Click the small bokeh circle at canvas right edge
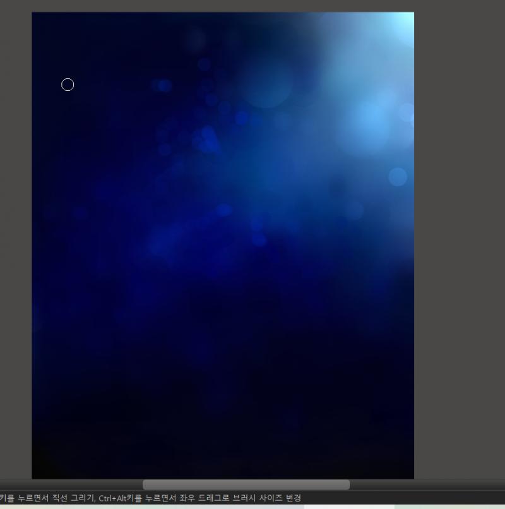 pyautogui.click(x=398, y=177)
